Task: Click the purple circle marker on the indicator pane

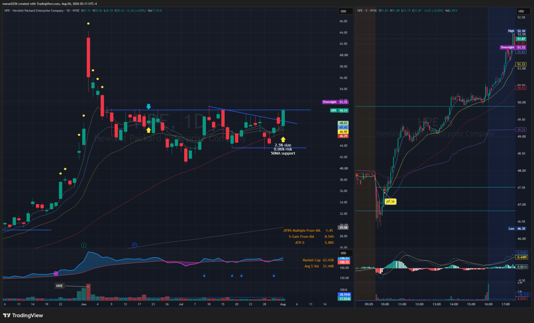Action: click(56, 273)
